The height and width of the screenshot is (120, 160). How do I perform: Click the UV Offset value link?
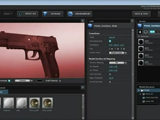point(113,70)
